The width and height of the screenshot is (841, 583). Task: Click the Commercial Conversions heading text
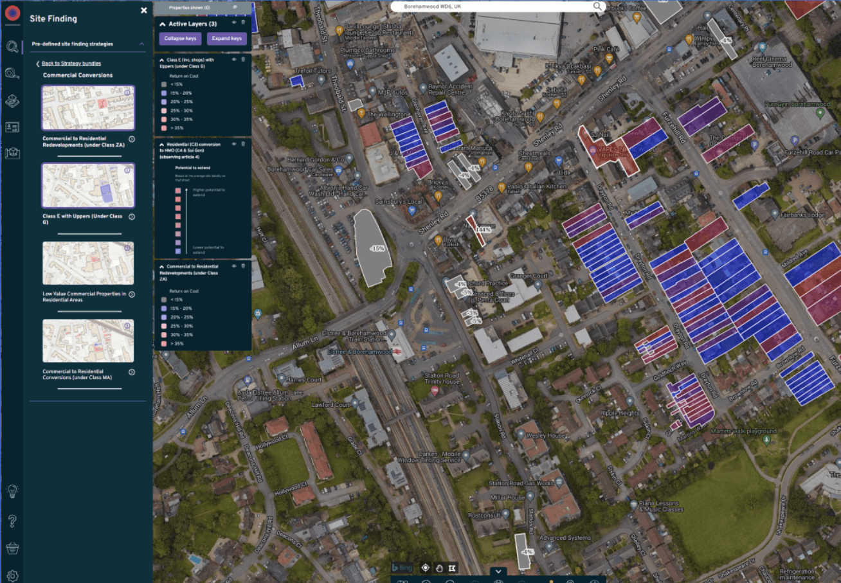pyautogui.click(x=78, y=75)
